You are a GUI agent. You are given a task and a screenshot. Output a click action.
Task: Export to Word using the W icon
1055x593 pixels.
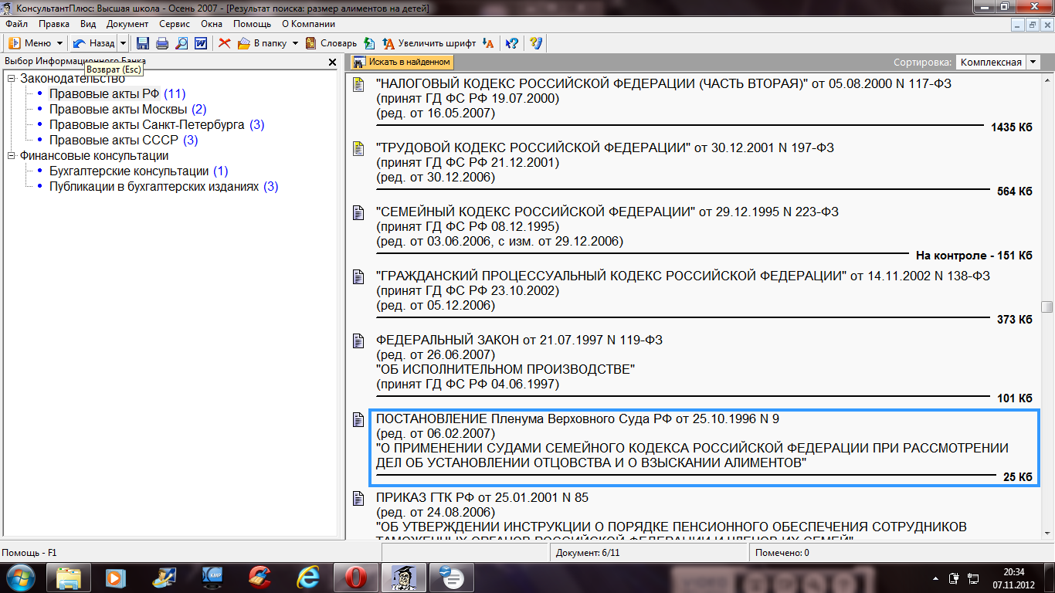point(201,43)
